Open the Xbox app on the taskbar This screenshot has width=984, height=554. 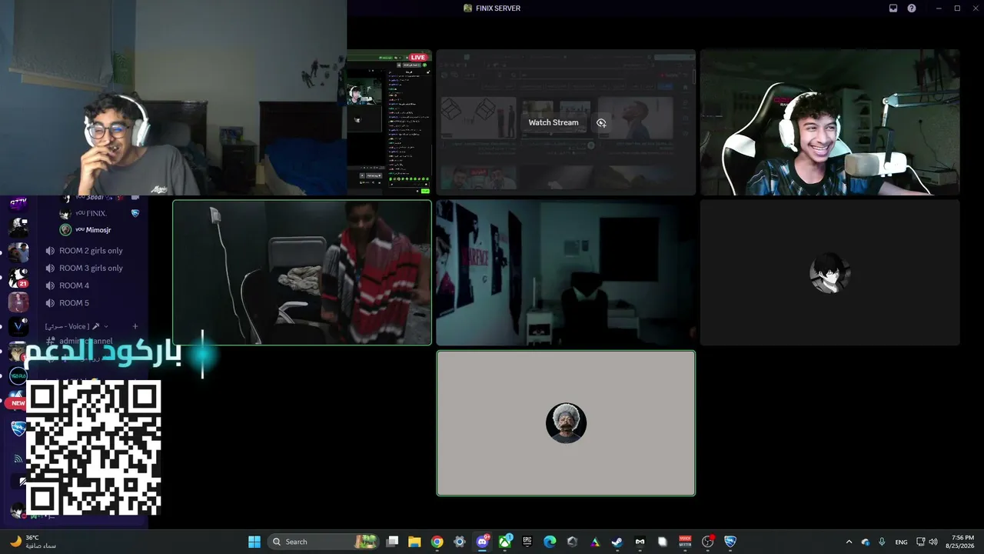pyautogui.click(x=505, y=542)
